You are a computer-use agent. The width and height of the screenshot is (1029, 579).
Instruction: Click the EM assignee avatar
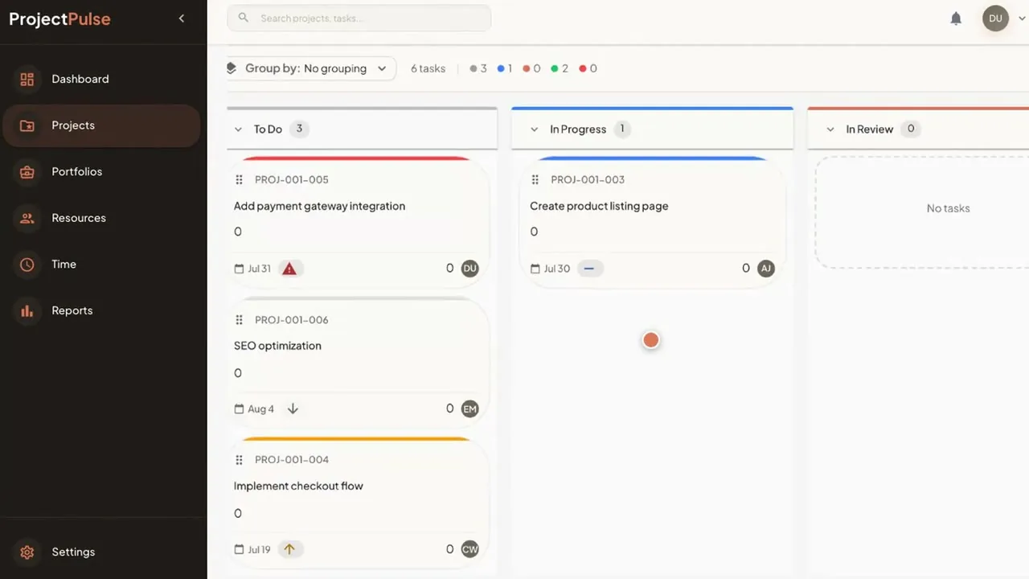[470, 409]
